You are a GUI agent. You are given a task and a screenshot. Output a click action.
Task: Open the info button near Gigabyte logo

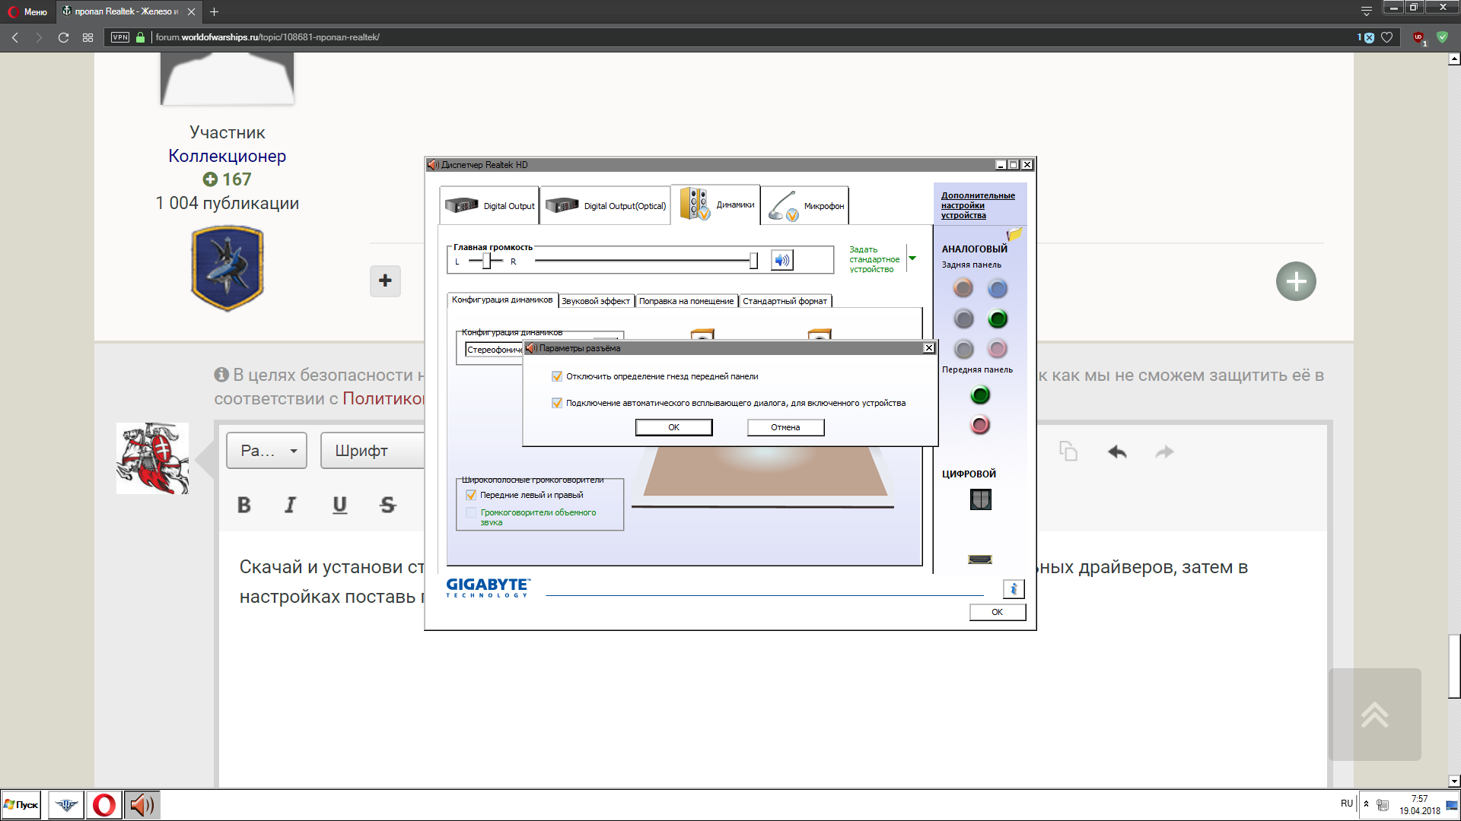1014,589
